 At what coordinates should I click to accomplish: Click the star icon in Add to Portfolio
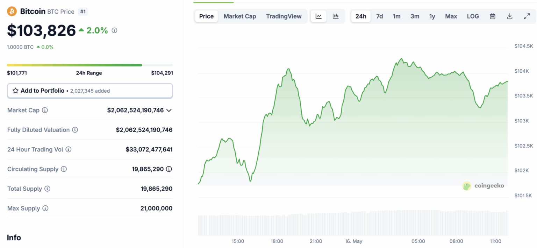click(15, 90)
